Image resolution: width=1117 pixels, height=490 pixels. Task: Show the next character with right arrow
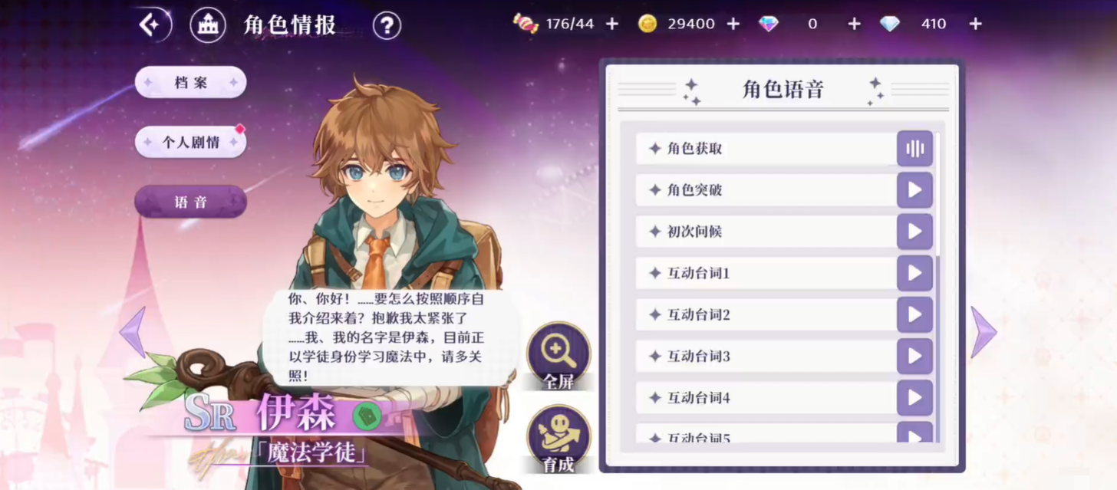[x=984, y=332]
